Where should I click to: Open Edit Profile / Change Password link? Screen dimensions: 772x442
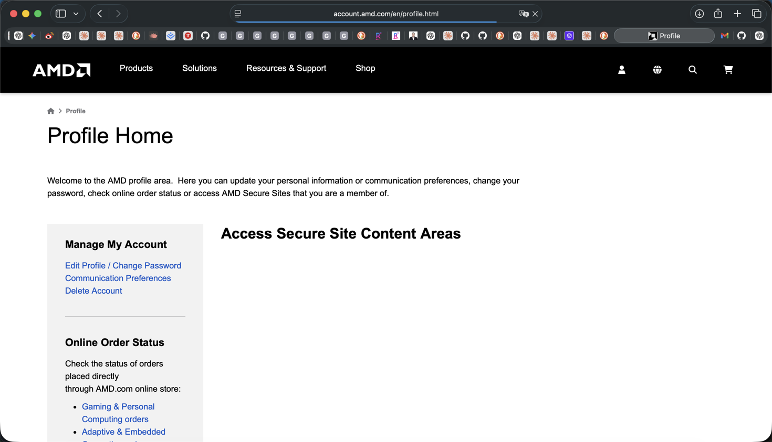coord(123,266)
